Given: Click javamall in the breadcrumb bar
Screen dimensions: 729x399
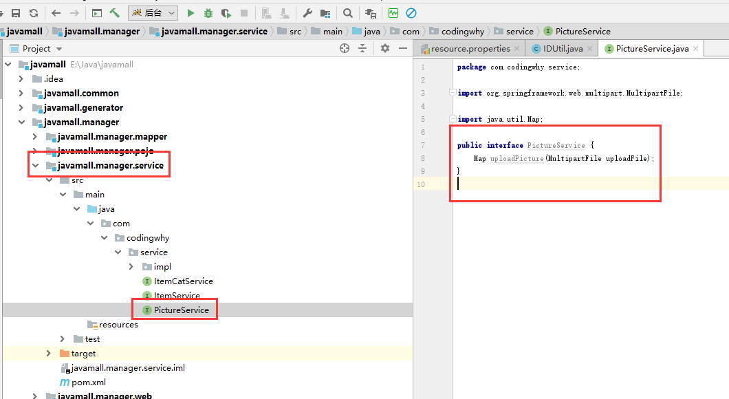Looking at the screenshot, I should pyautogui.click(x=24, y=31).
